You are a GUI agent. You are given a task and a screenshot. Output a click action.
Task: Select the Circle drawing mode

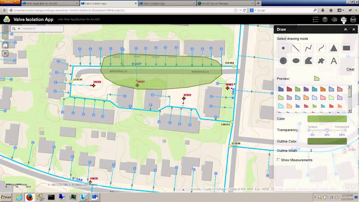[283, 61]
